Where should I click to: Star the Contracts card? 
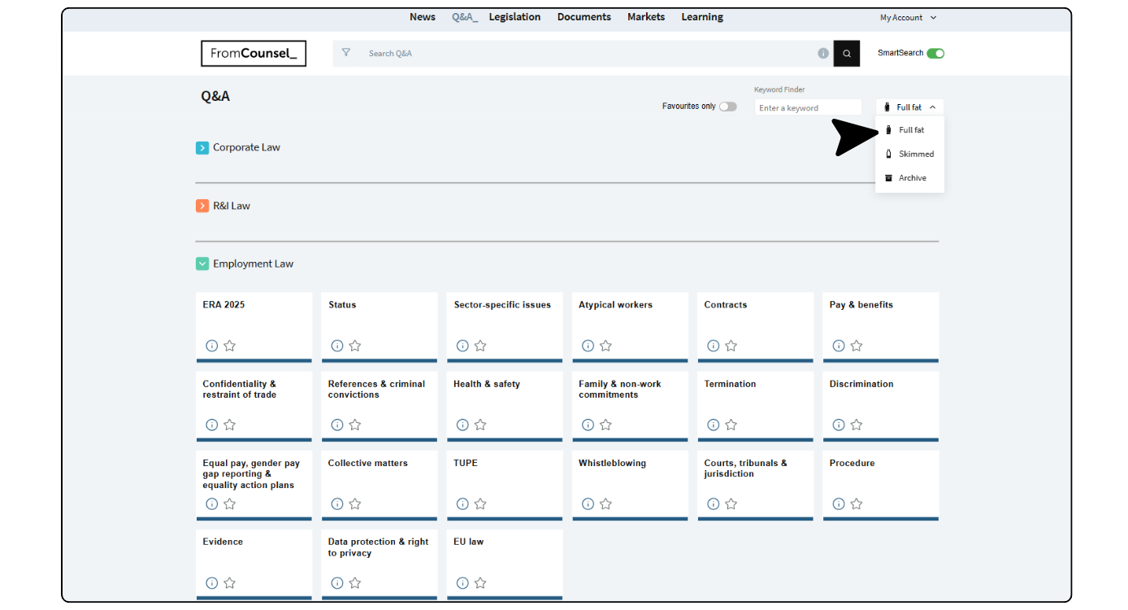point(731,346)
